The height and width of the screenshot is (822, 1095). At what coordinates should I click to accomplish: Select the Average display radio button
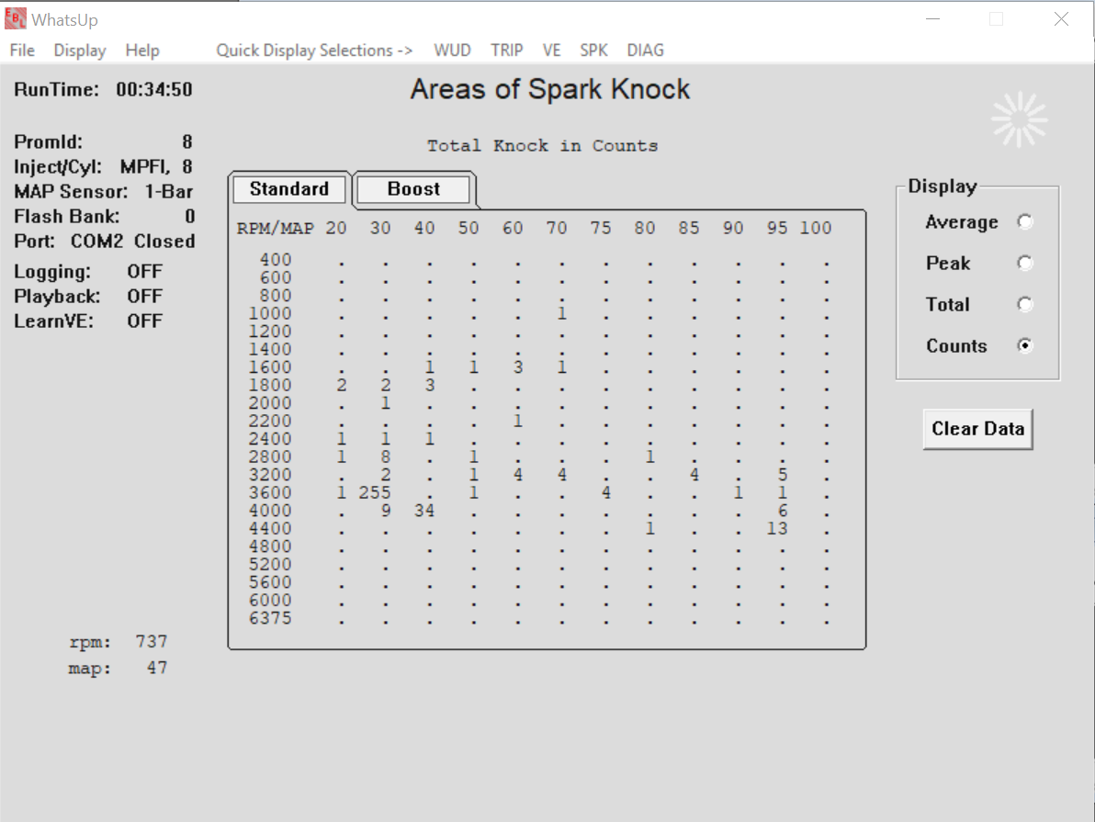point(1025,222)
